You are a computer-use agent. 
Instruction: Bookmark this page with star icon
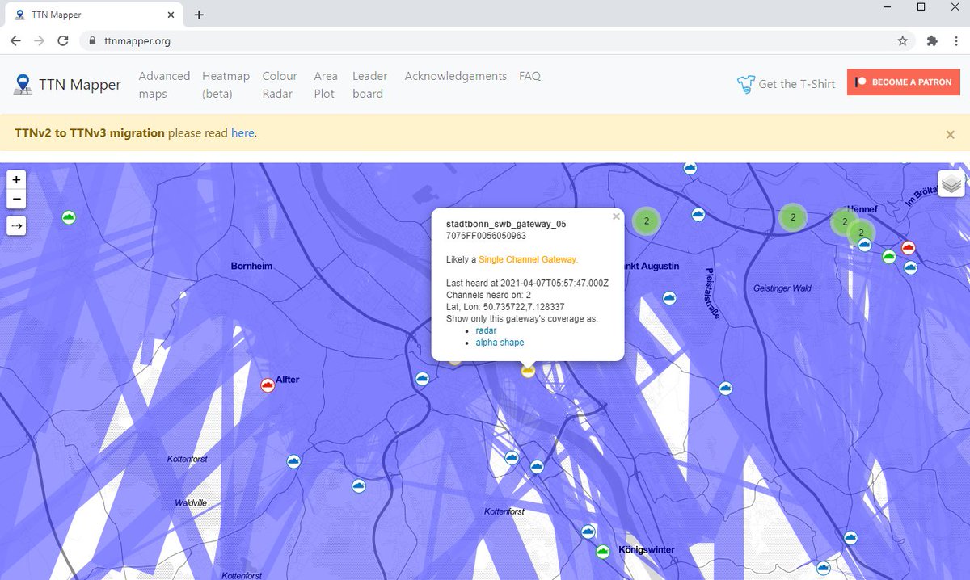point(902,40)
